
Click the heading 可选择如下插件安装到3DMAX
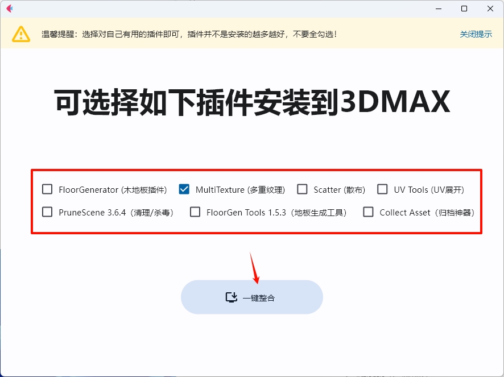pos(251,101)
